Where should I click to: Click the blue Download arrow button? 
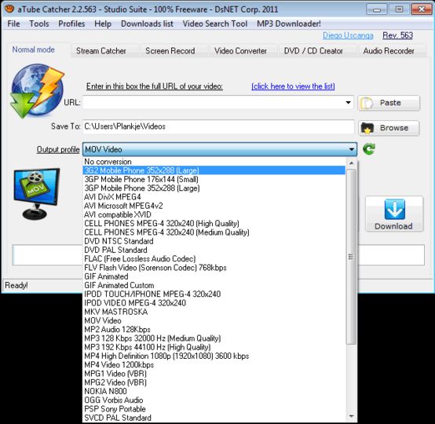click(394, 214)
